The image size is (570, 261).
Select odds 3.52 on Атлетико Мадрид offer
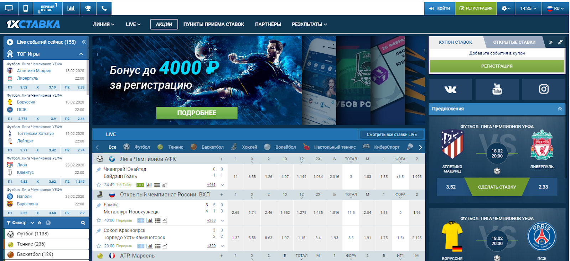tap(451, 187)
